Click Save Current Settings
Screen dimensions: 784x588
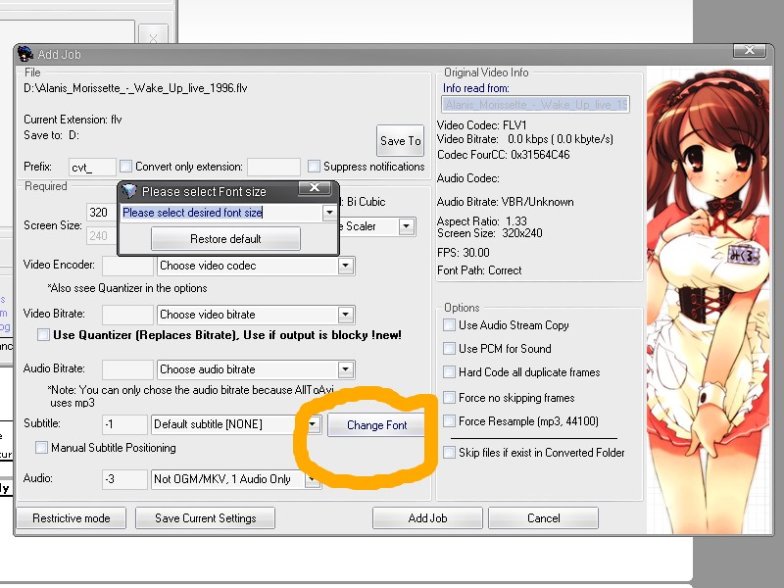[205, 518]
